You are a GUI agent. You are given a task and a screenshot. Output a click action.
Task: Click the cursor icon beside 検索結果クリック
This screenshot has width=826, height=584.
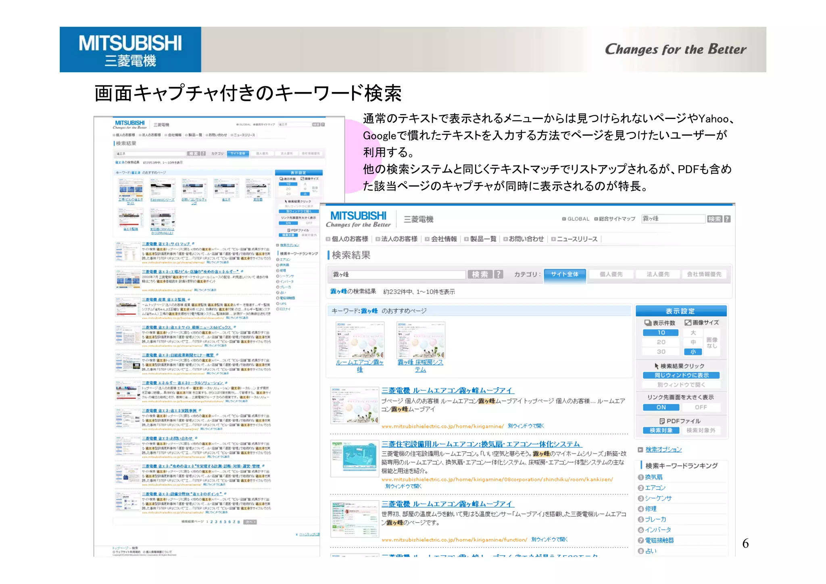[657, 366]
